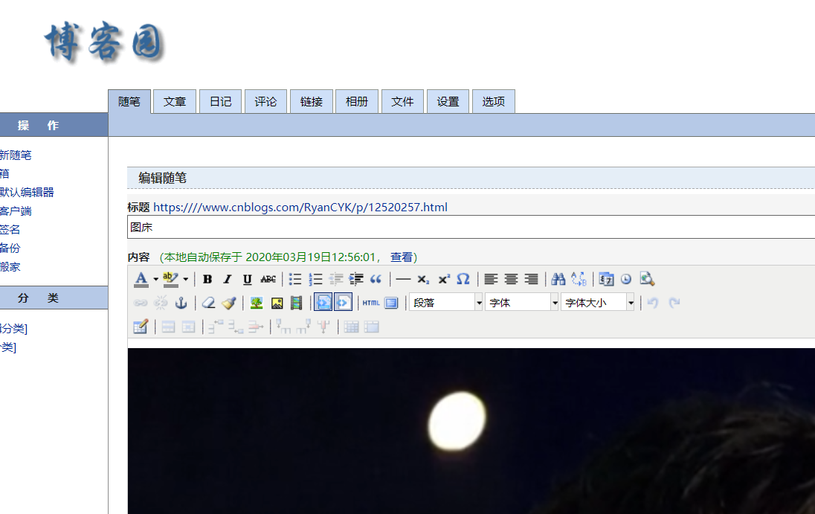Open the 选项 tab

(x=493, y=101)
